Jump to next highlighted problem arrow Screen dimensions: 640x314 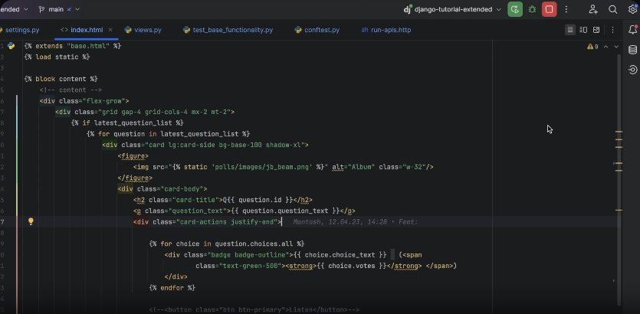pos(616,47)
